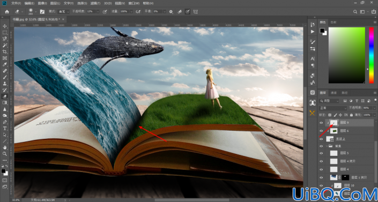This screenshot has height=202, width=378.
Task: Select the History Brush tool
Action: click(x=5, y=90)
